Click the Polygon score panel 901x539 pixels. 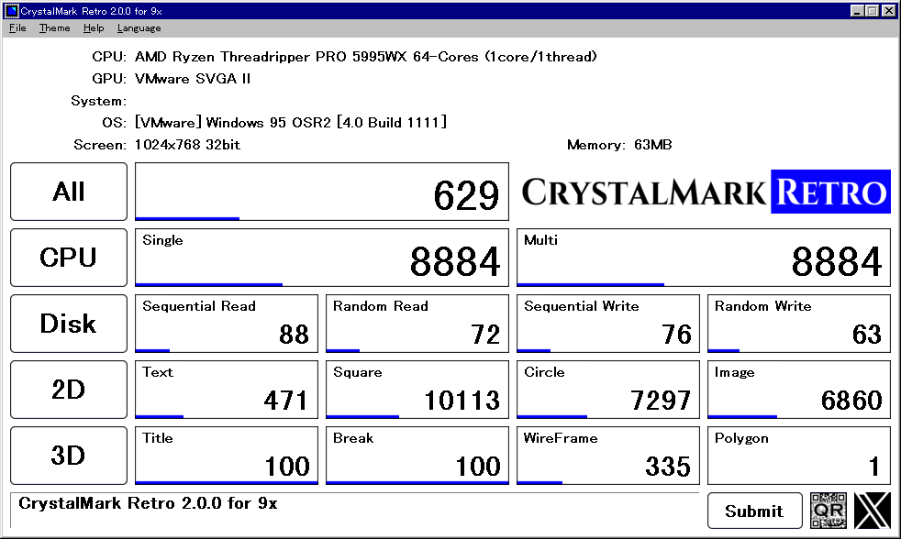[x=798, y=456]
